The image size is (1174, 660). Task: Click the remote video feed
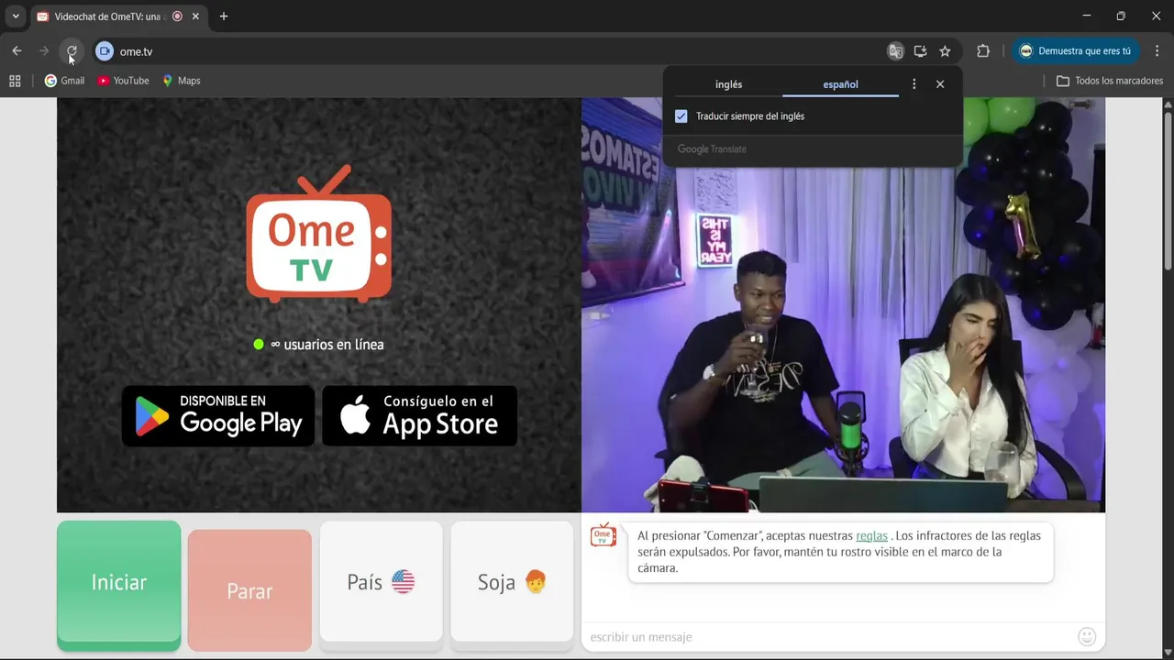tap(843, 305)
